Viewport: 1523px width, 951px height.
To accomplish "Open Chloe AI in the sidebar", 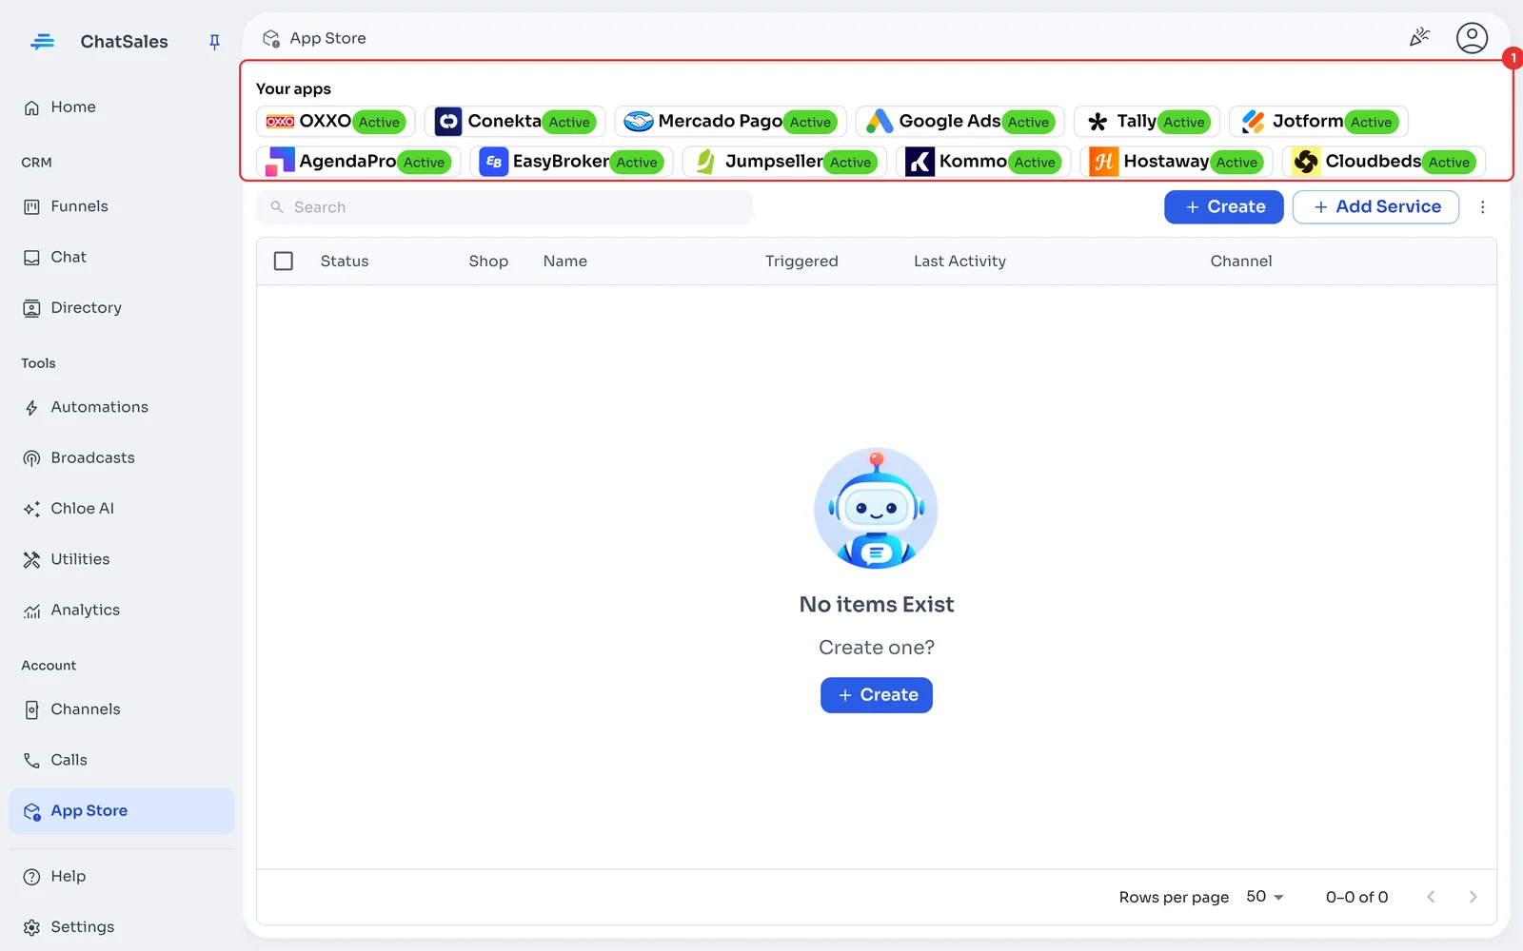I will pos(122,509).
